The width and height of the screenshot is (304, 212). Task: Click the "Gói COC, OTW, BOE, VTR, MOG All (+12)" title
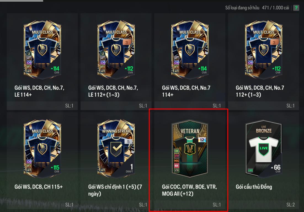(x=190, y=190)
